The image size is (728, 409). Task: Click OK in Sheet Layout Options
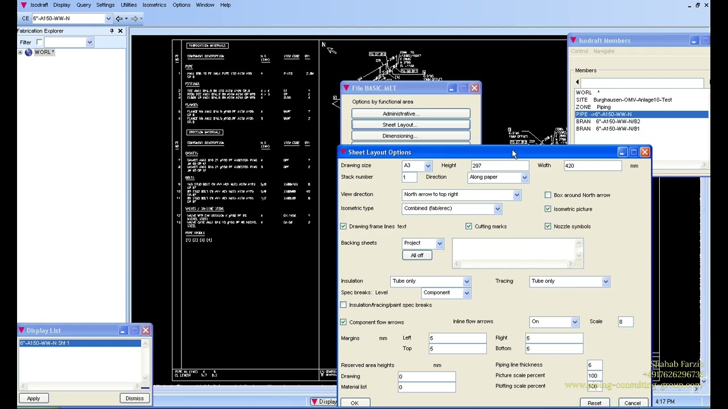[x=354, y=403]
